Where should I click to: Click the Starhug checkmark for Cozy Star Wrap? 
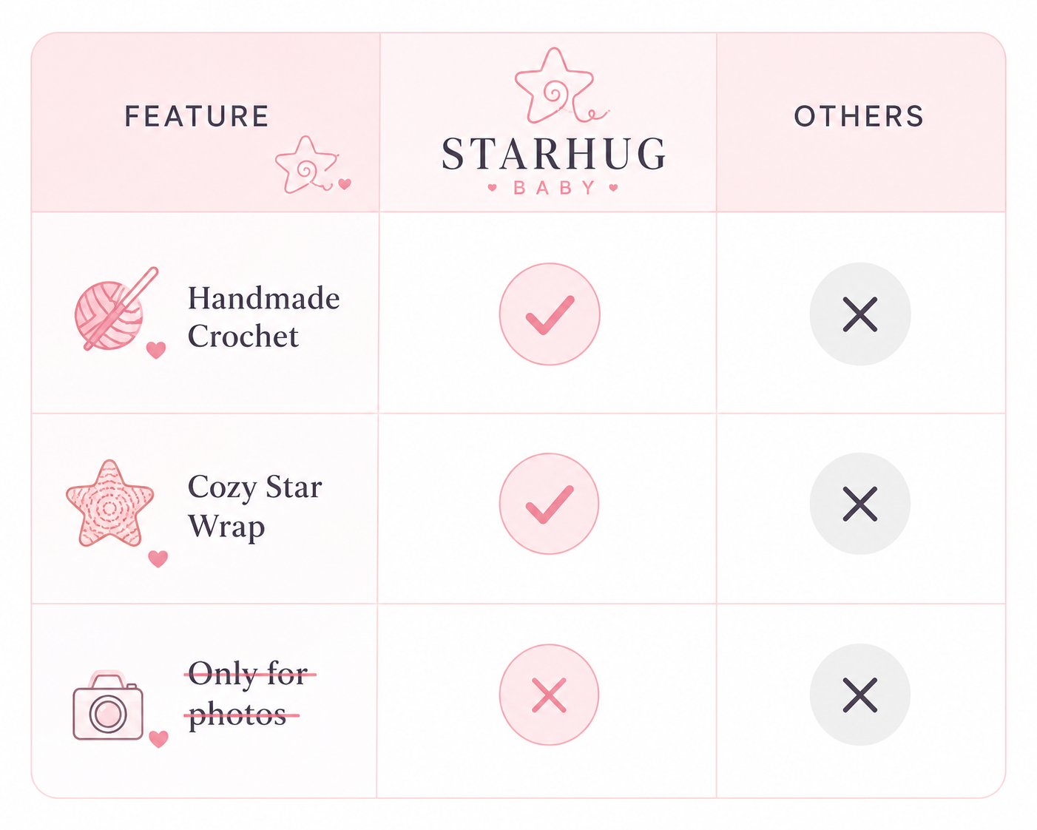click(549, 504)
